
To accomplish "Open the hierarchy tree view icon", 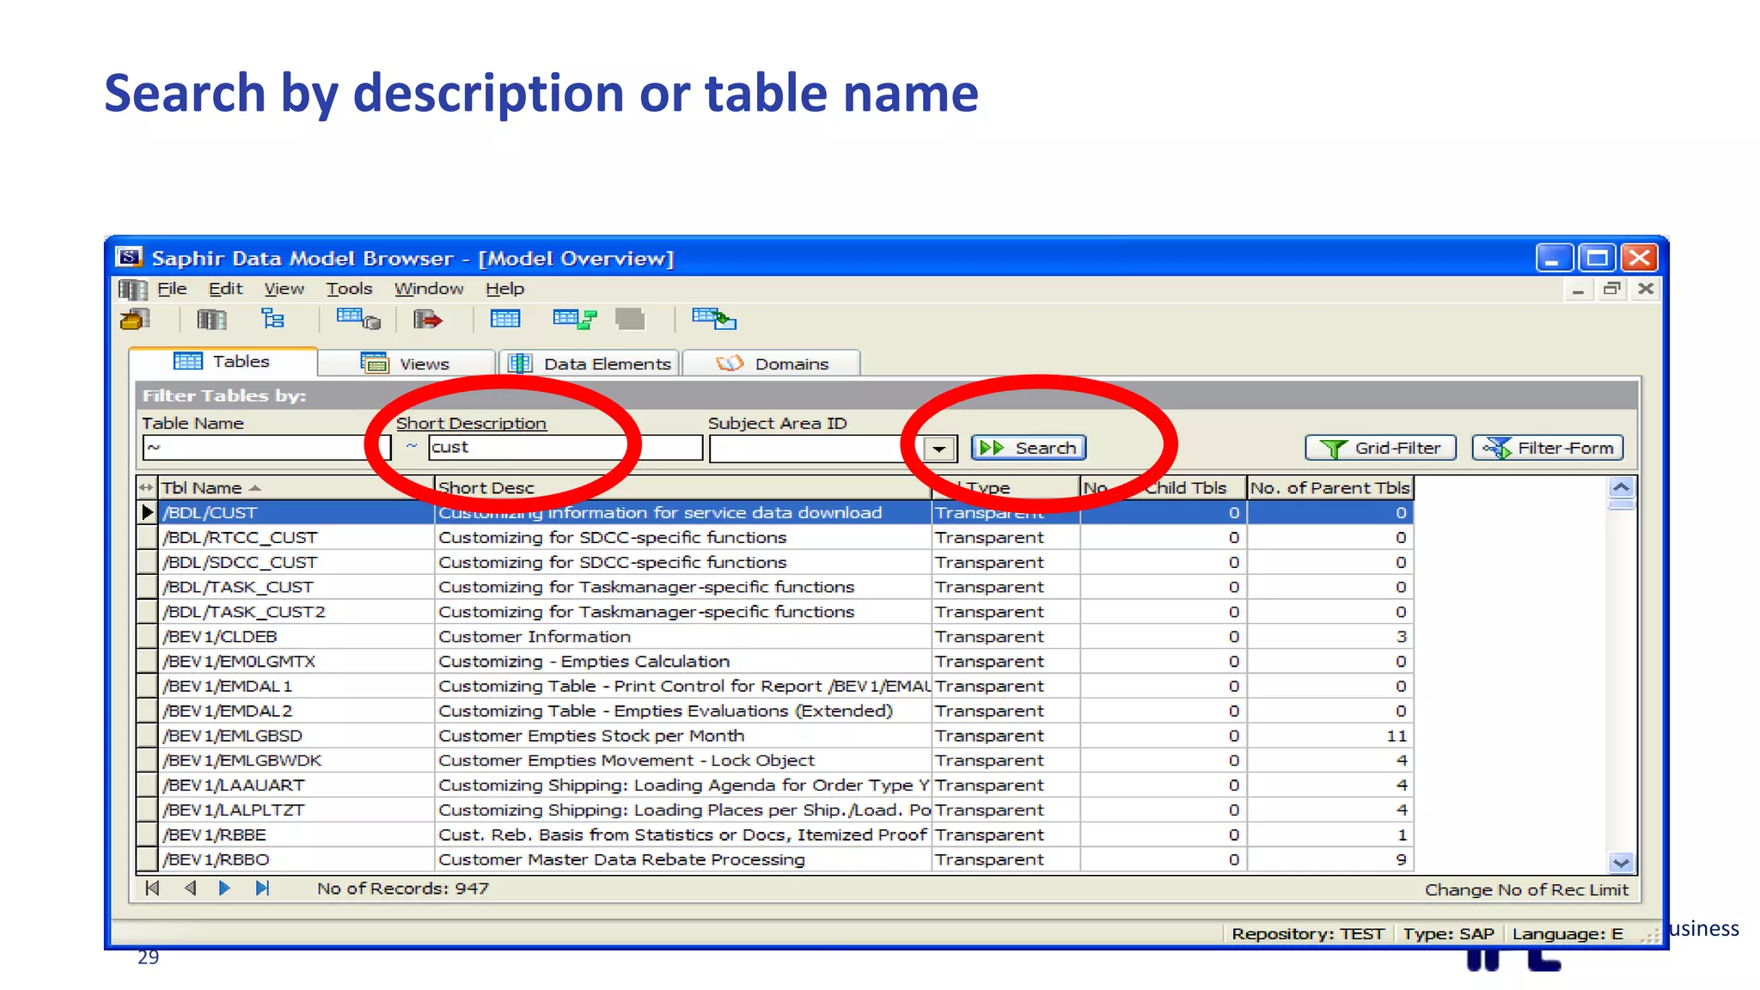I will point(272,320).
